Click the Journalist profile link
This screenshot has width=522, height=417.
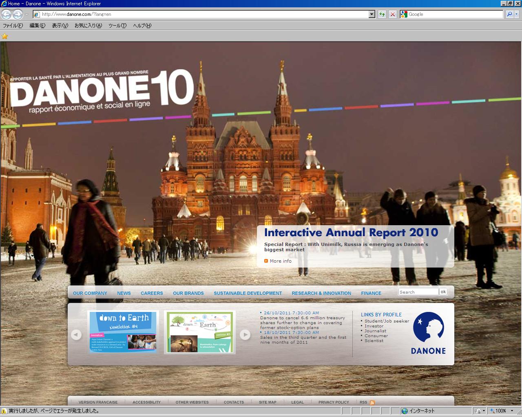click(375, 331)
